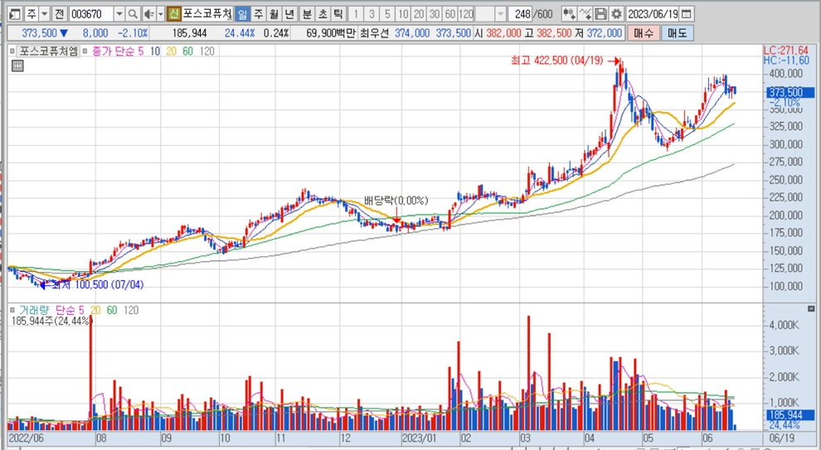The height and width of the screenshot is (450, 821).
Task: Click the window layout icon at top-left
Action: [14, 14]
